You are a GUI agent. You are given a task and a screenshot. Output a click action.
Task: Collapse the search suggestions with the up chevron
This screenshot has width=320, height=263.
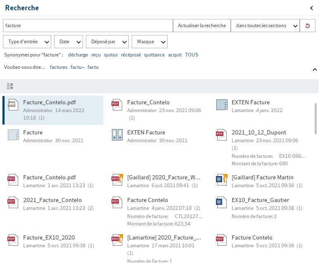click(315, 70)
